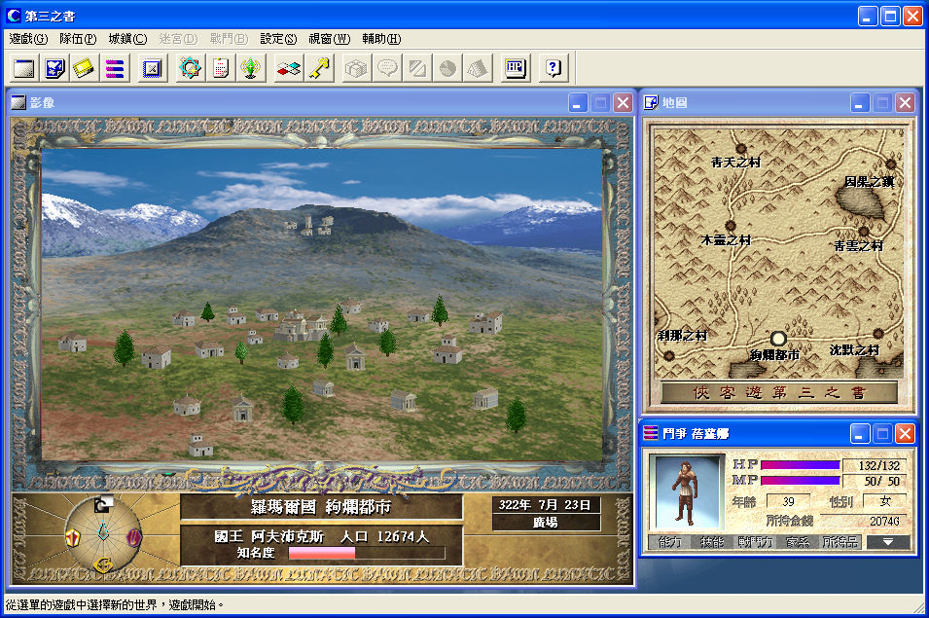Click the yellow ticket toolbar icon
929x618 pixels.
[85, 68]
